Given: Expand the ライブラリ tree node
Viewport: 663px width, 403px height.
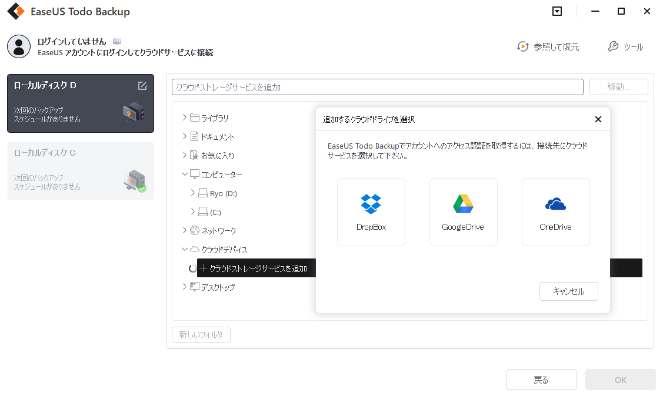Looking at the screenshot, I should (184, 117).
